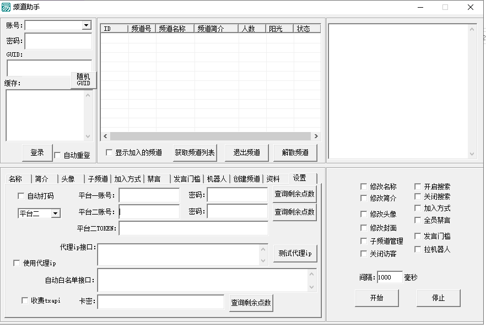Screen dimensions: 486x329
Task: Click the 随机GUID button
Action: (83, 80)
